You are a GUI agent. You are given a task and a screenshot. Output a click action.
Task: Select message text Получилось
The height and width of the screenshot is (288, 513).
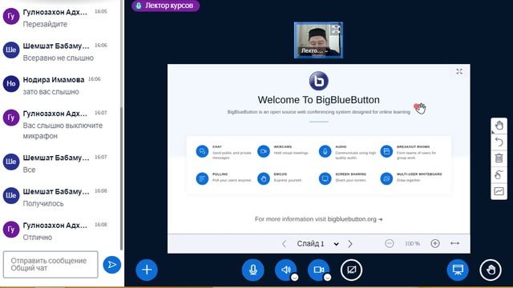pyautogui.click(x=43, y=204)
